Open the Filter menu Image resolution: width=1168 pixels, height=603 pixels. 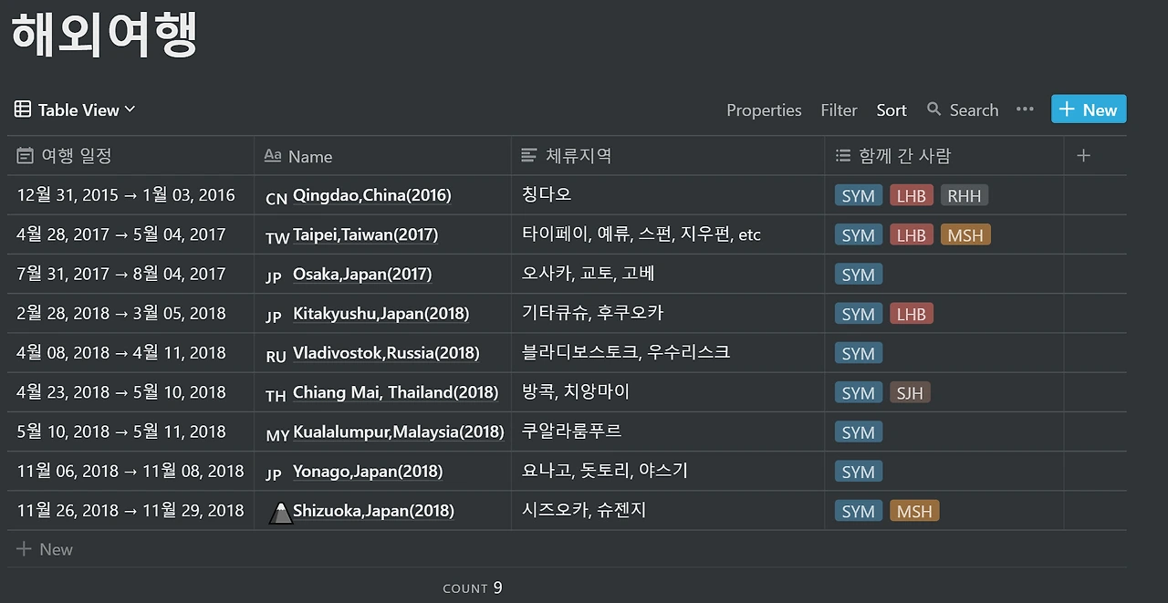coord(839,110)
